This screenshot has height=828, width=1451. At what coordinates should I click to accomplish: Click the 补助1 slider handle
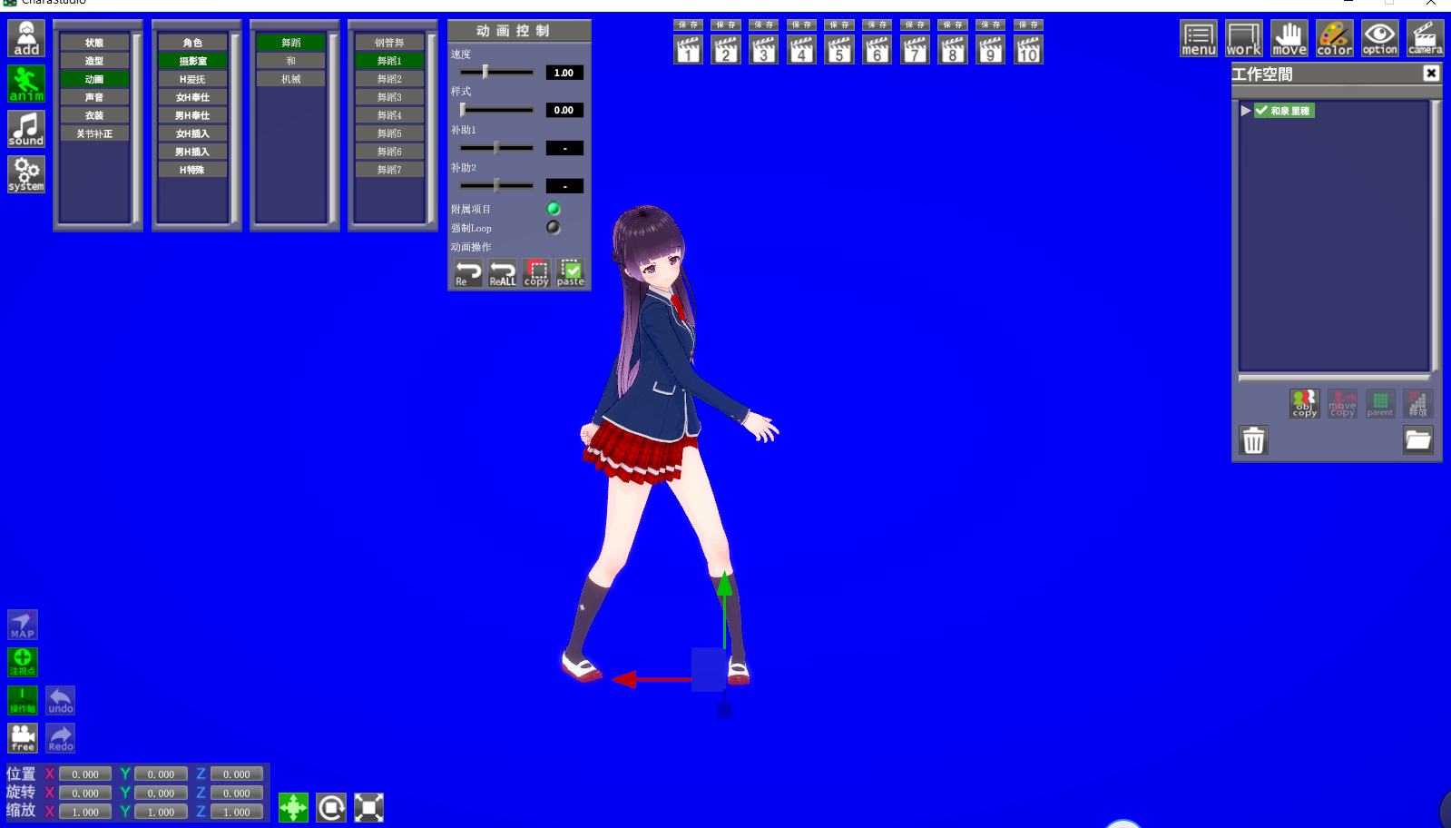[x=496, y=148]
